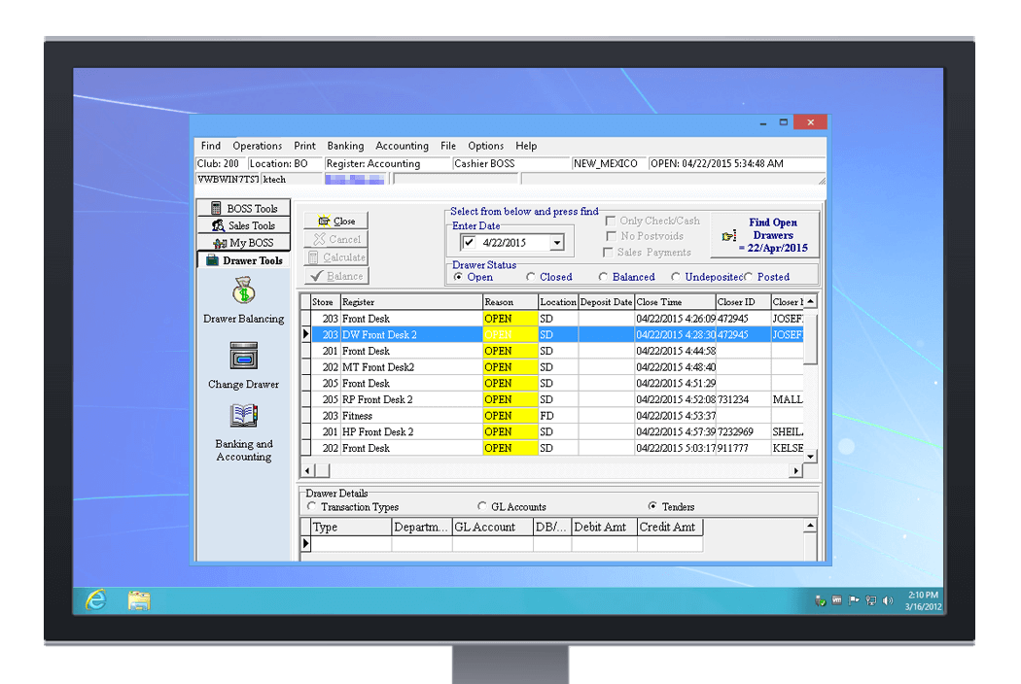Click the drawer list scroll-down arrow
Screen dimensions: 1021x684
810,457
